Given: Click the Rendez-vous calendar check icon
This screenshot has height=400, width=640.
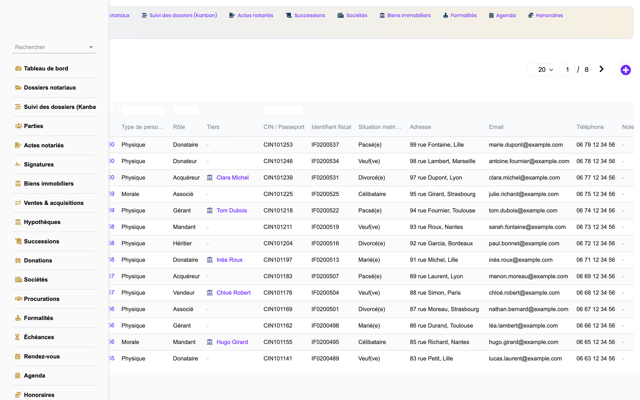Looking at the screenshot, I should click(x=18, y=356).
